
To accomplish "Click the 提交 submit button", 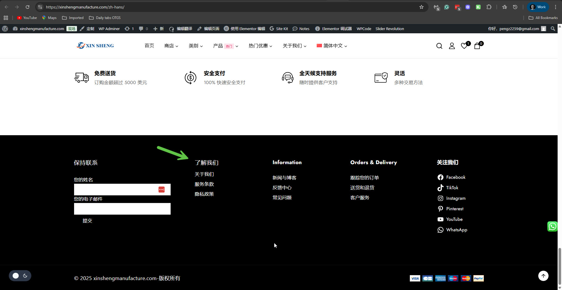I will [x=87, y=221].
